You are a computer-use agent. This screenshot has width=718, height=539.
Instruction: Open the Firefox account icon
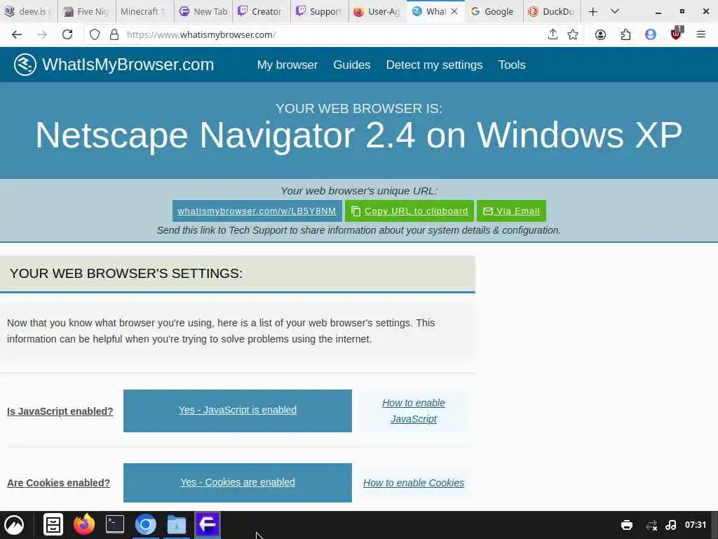600,34
